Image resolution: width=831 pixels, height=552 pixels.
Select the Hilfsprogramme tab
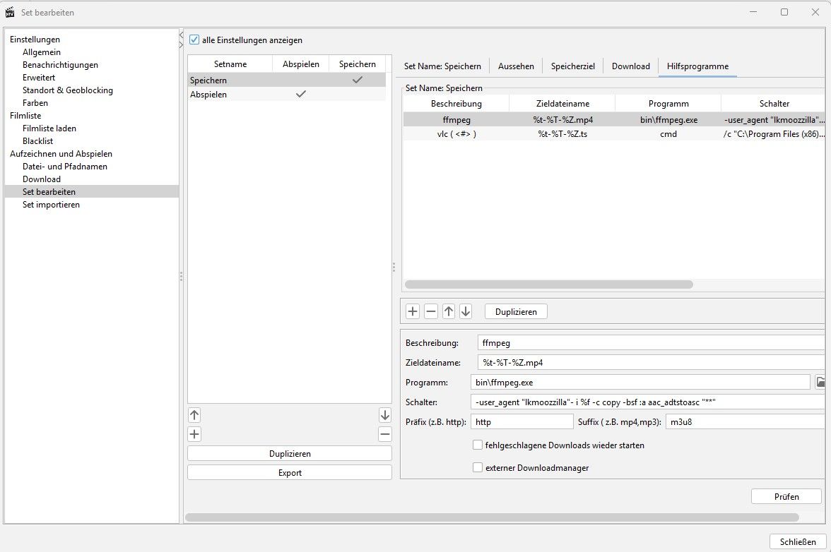coord(697,66)
